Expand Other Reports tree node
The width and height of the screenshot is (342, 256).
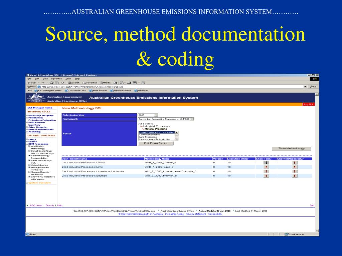(x=27, y=127)
